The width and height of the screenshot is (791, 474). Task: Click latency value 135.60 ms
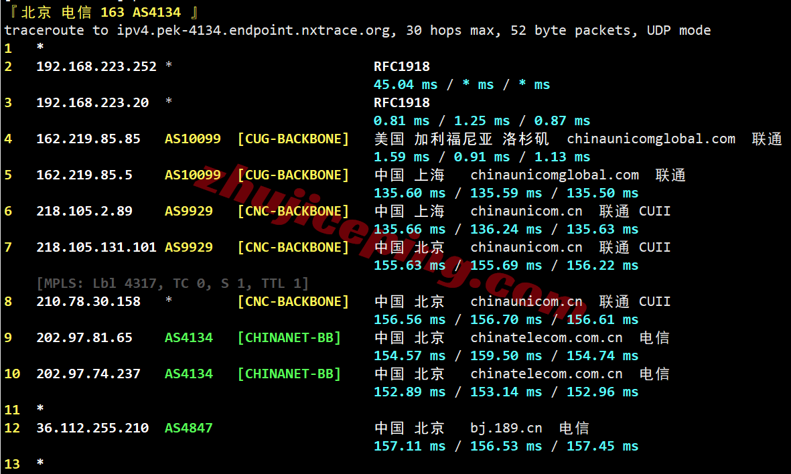(x=410, y=193)
